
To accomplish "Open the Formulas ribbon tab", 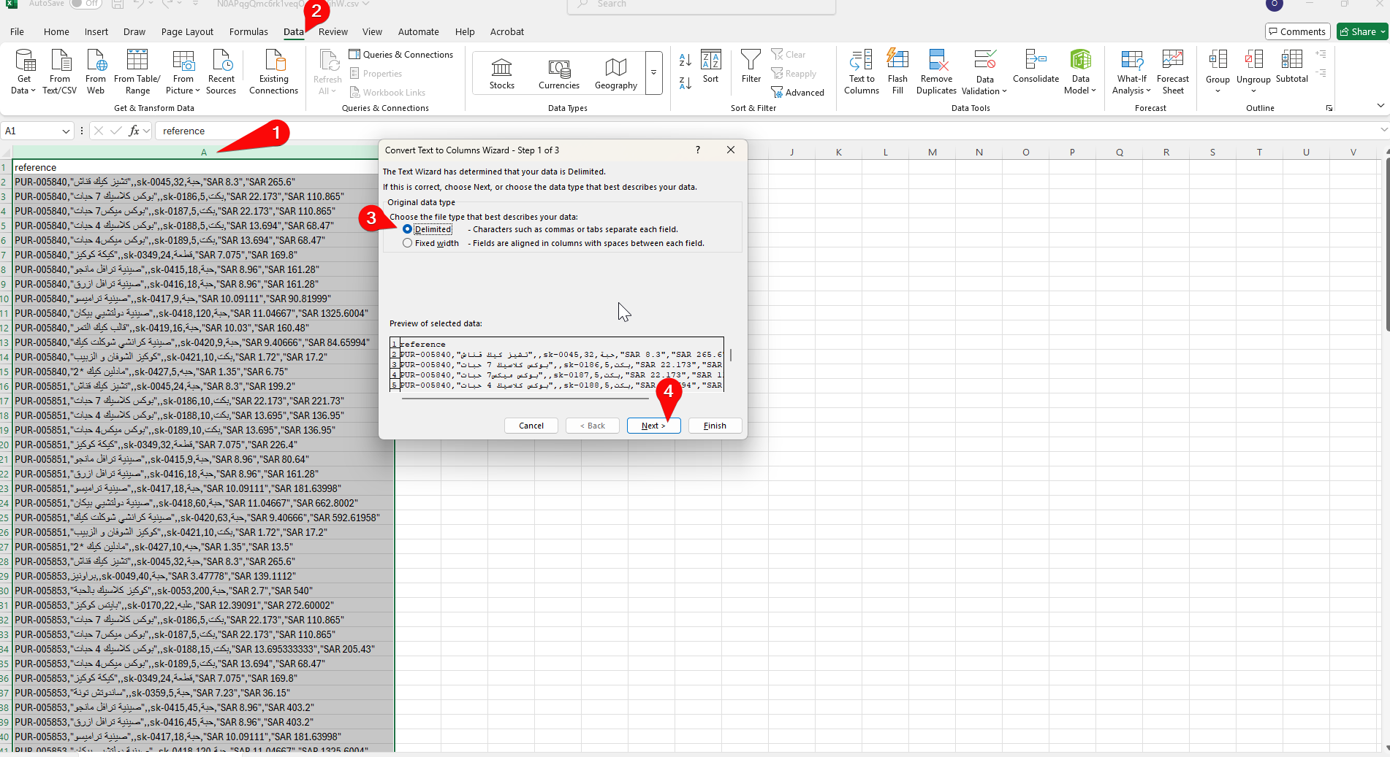I will pyautogui.click(x=248, y=32).
